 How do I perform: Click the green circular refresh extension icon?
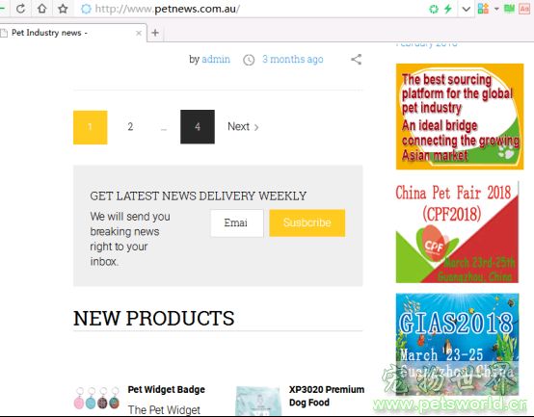tap(434, 9)
